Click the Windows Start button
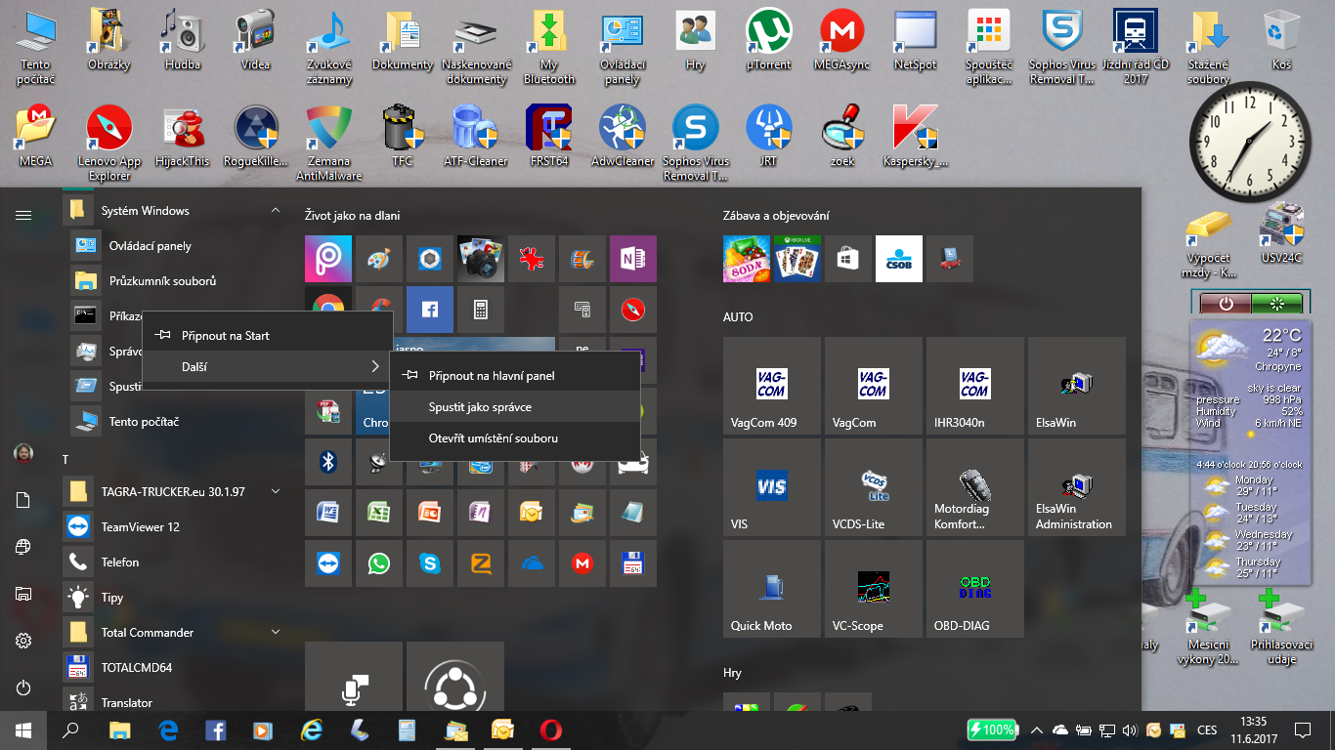 coord(23,729)
